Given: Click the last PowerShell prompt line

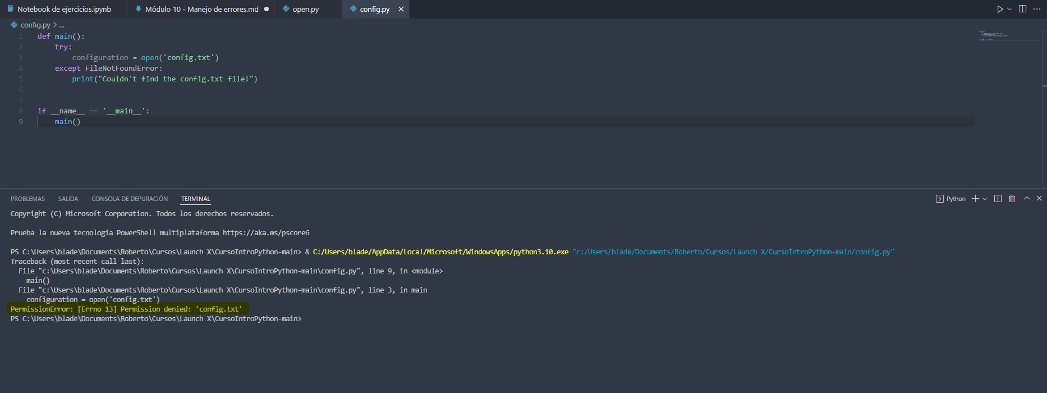Looking at the screenshot, I should (x=156, y=319).
